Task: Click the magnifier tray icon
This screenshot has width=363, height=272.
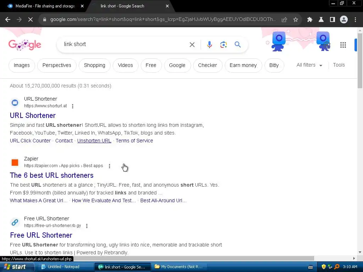Action: coord(337,267)
